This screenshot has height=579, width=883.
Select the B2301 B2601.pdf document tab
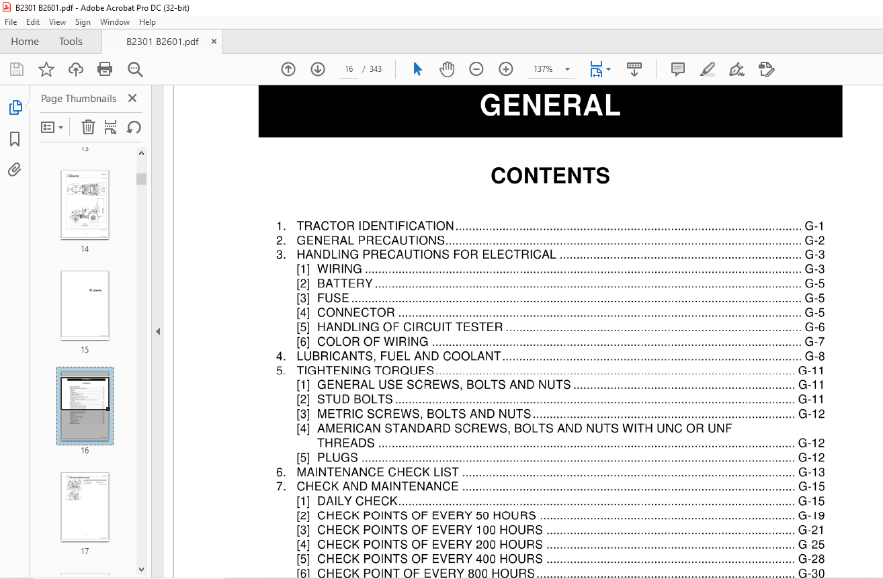click(163, 42)
